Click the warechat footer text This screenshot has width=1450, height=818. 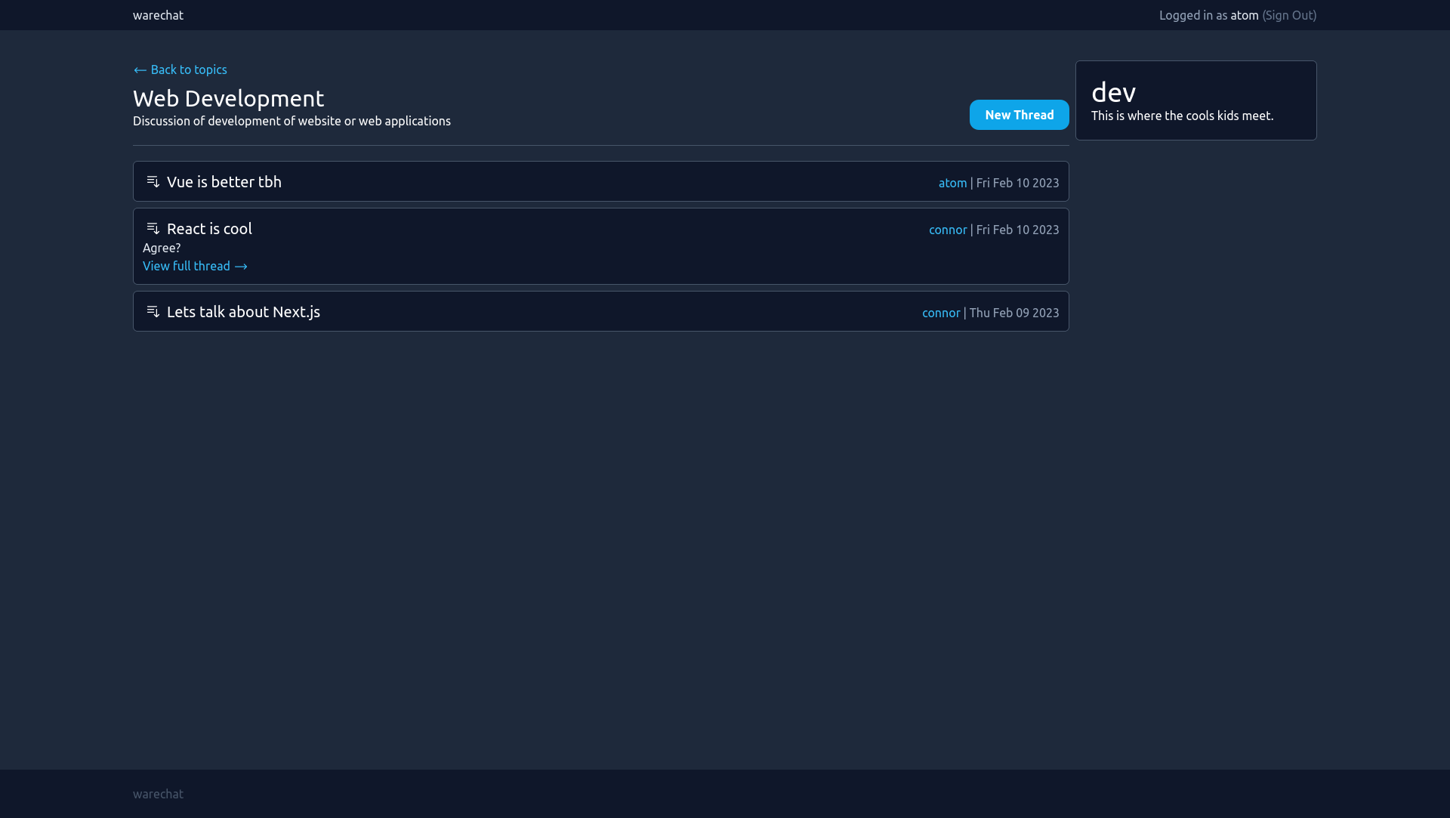point(158,794)
